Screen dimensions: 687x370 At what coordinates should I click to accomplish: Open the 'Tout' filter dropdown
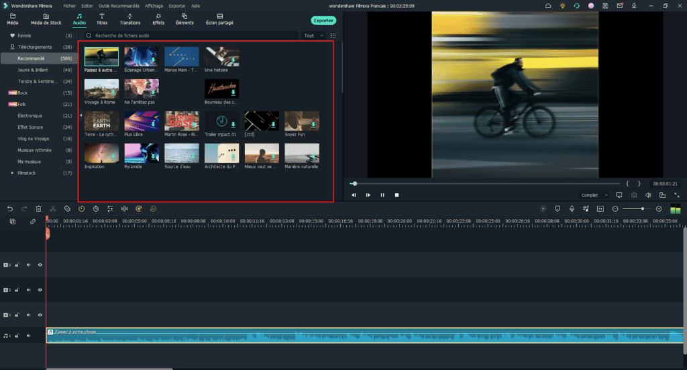click(312, 36)
